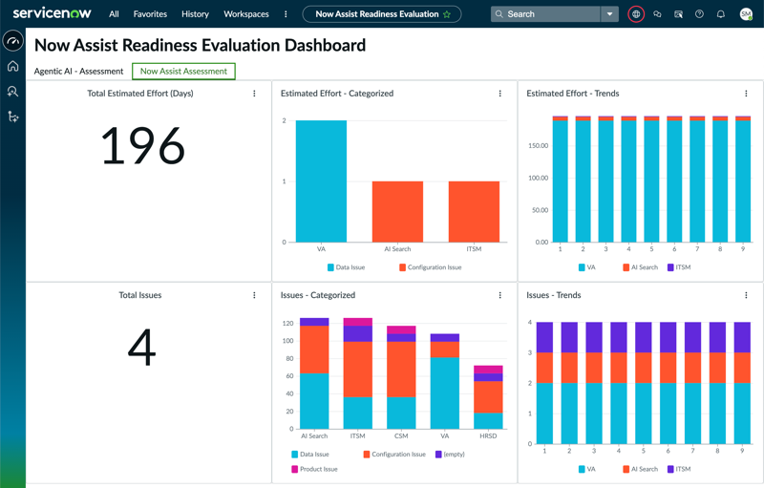Toggle Configuration Issue legend in Issues - Categorized

point(394,455)
